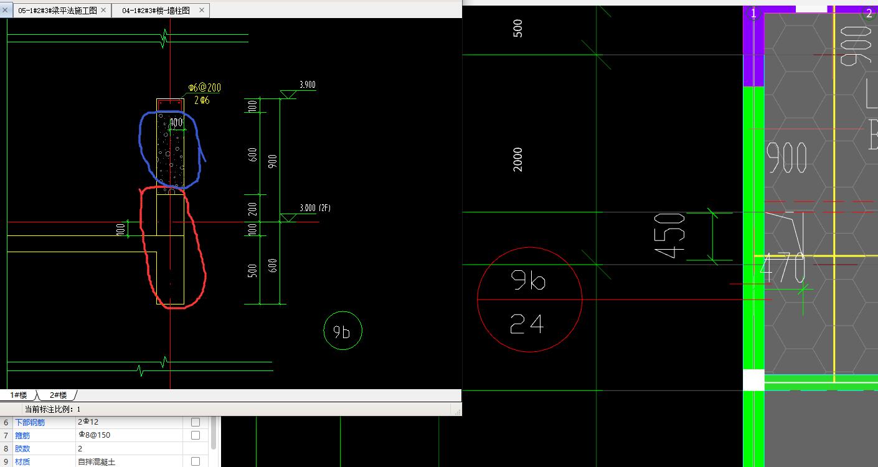This screenshot has width=878, height=467.
Task: Edit the 2⌀12 lower rebar value
Action: click(130, 422)
